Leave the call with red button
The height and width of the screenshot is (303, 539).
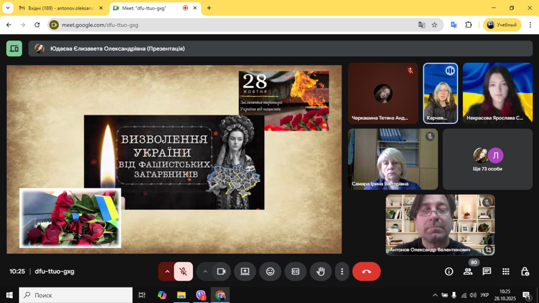[366, 271]
